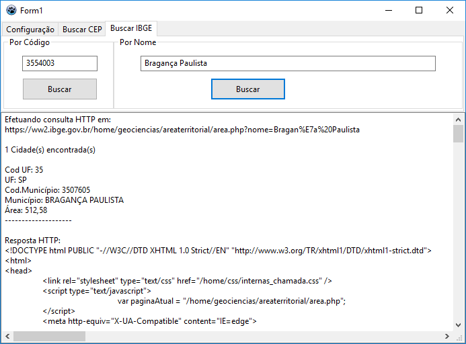Viewport: 466px width, 344px height.
Task: Click Buscar button under Por Código
Action: point(60,89)
